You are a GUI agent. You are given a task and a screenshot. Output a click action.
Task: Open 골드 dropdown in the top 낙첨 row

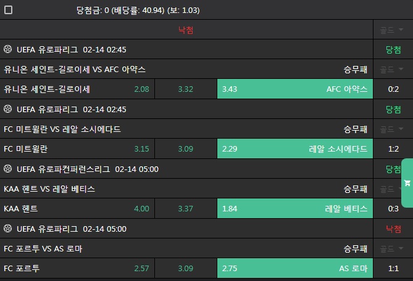(x=393, y=30)
